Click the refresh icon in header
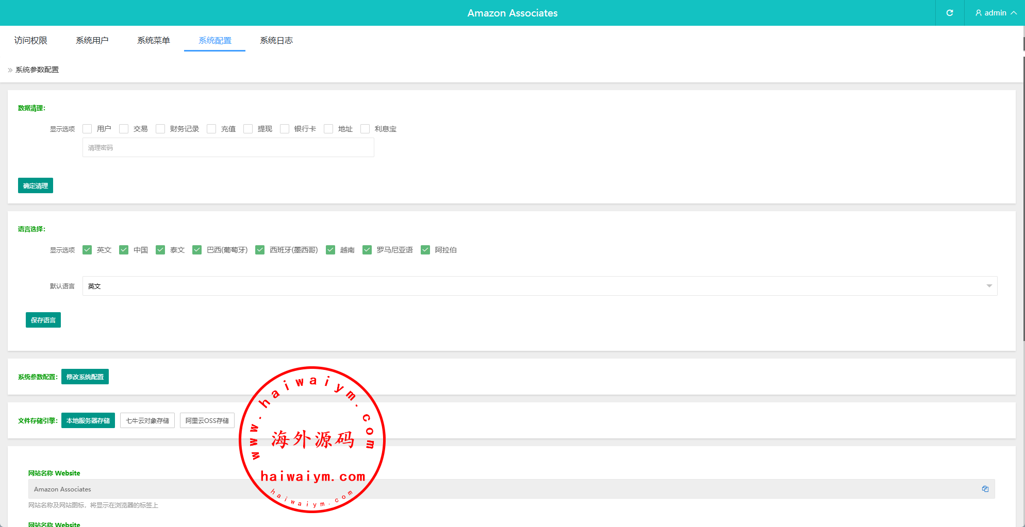Screen dimensions: 1025x527 pos(949,13)
